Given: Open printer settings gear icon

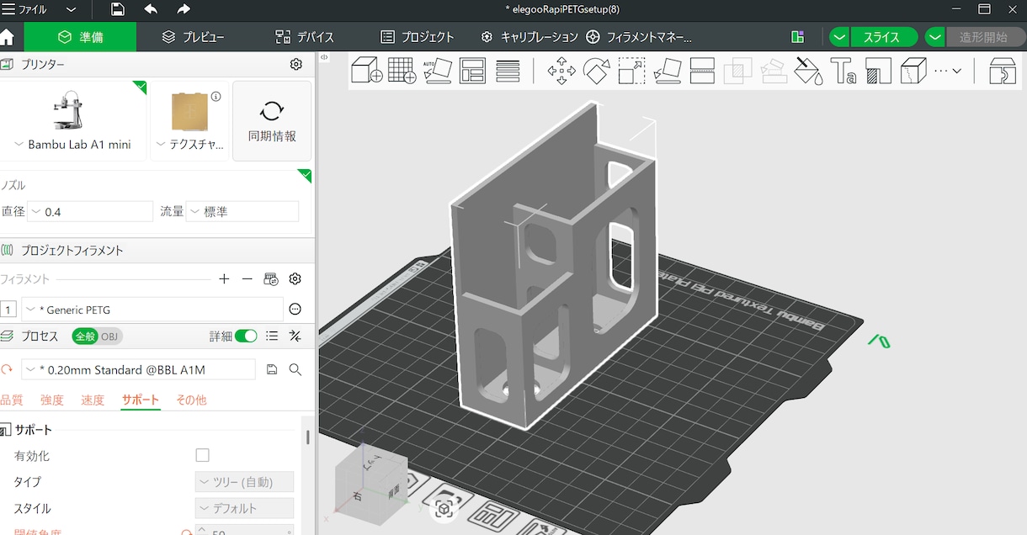Looking at the screenshot, I should pyautogui.click(x=295, y=65).
